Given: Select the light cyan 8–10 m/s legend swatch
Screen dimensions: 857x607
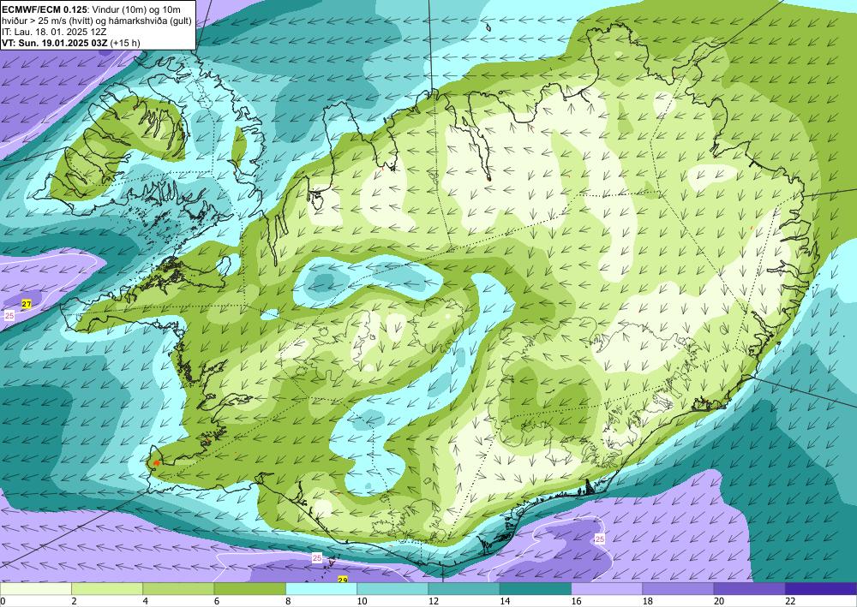Looking at the screenshot, I should pyautogui.click(x=321, y=589).
